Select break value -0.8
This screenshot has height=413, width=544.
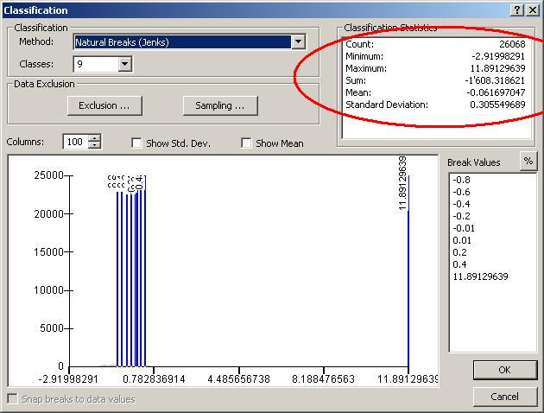click(x=462, y=180)
